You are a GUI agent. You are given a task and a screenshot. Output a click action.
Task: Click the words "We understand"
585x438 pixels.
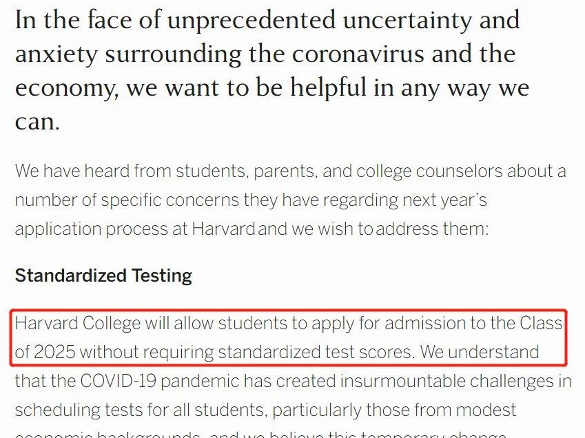point(480,352)
